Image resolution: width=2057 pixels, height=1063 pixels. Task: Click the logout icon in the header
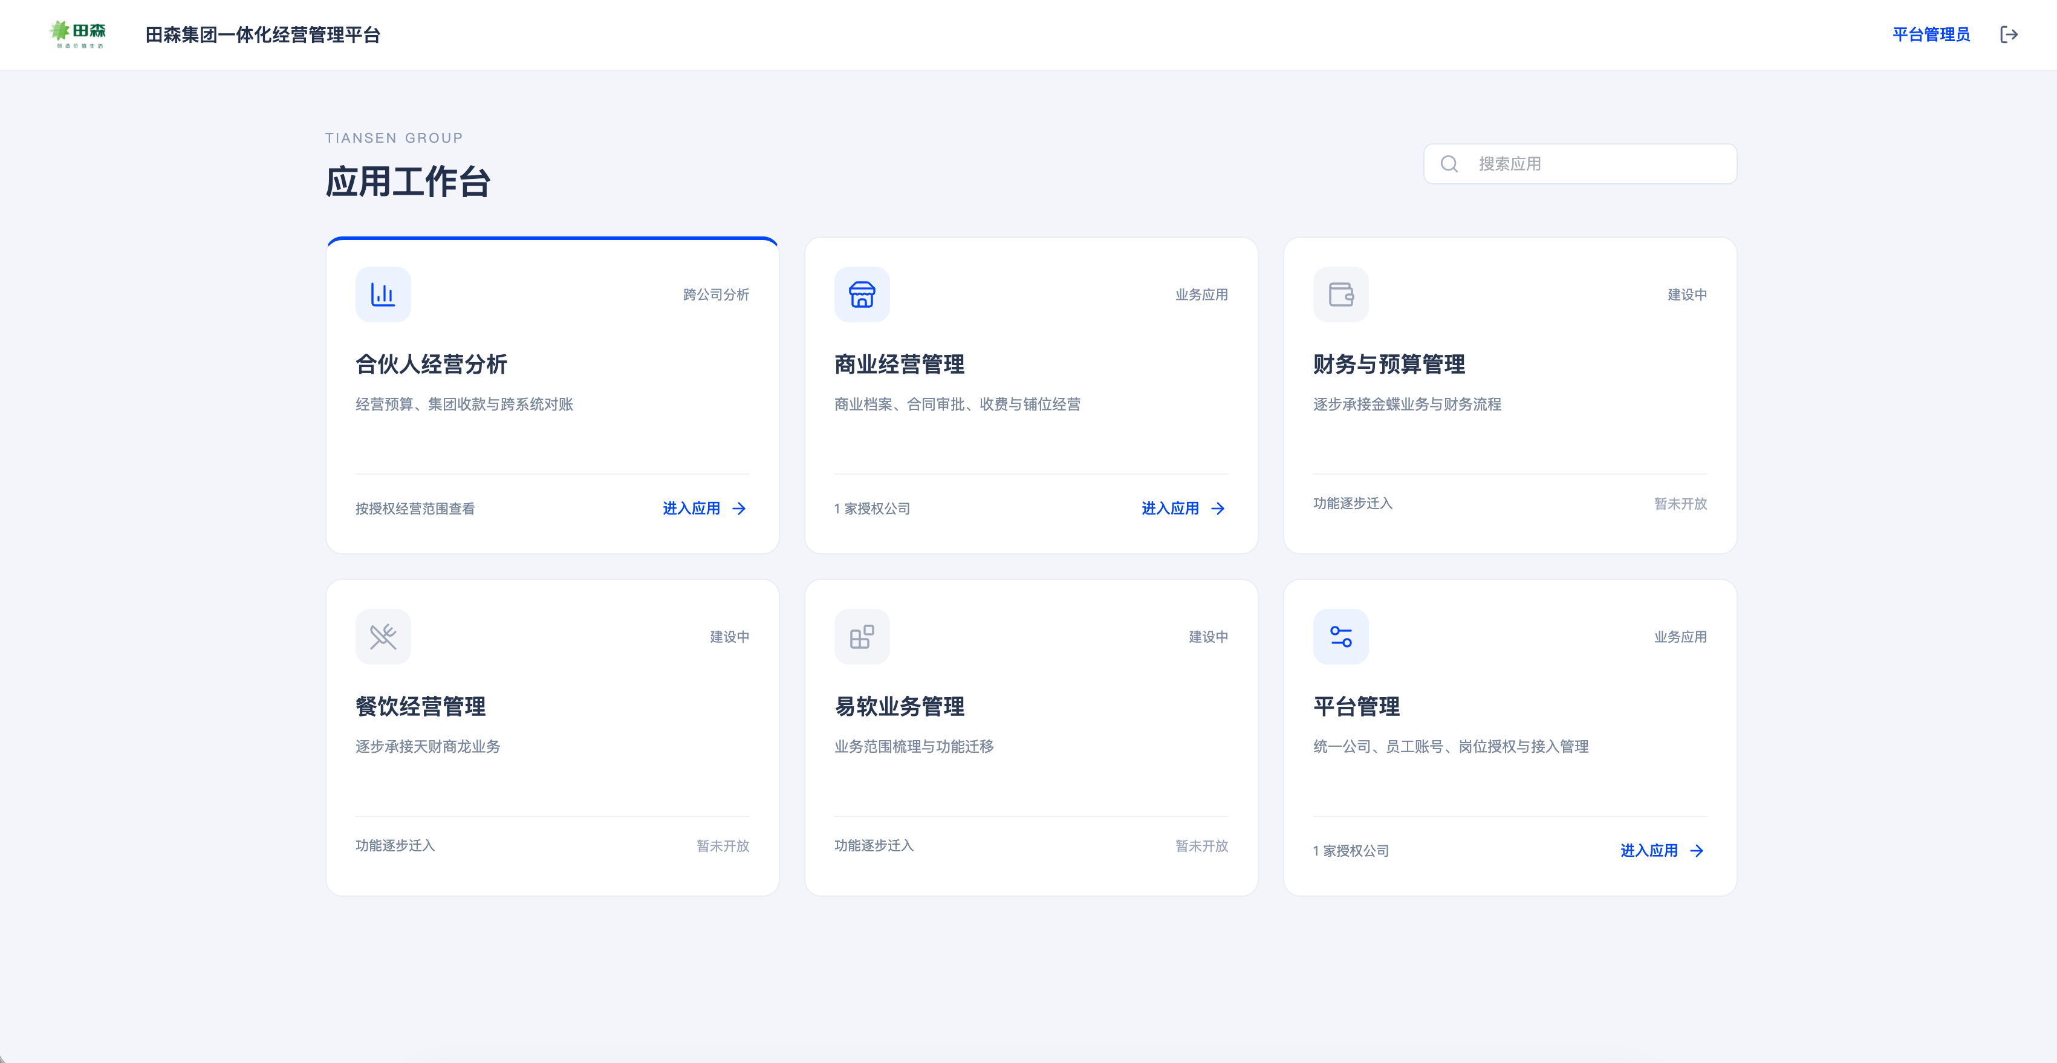coord(2008,34)
